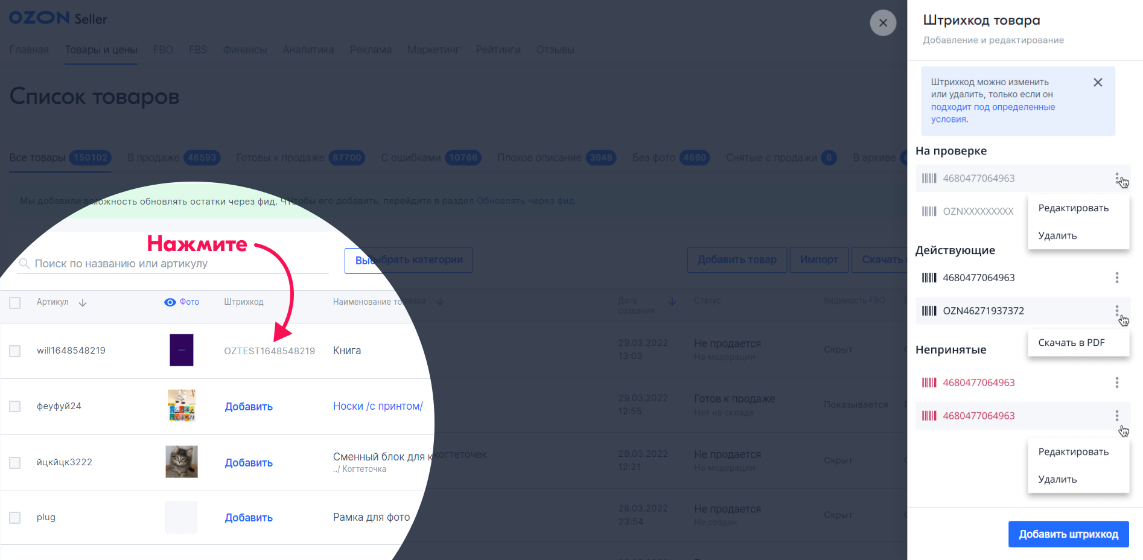1143x560 pixels.
Task: Follow the подходит под определенные условия link
Action: [992, 107]
